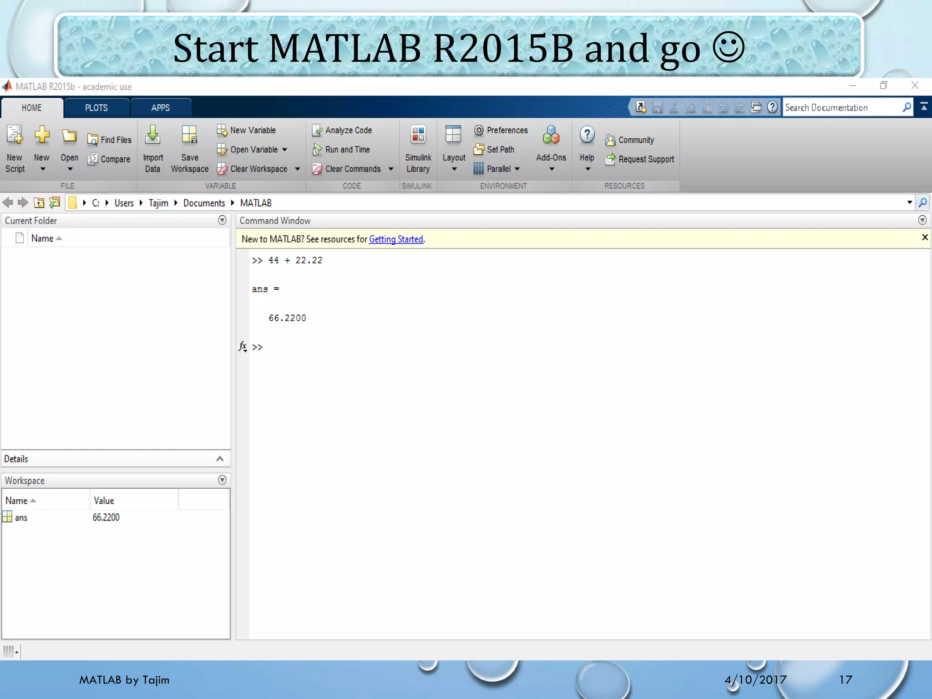Open Community resources
This screenshot has height=699, width=932.
click(x=630, y=140)
